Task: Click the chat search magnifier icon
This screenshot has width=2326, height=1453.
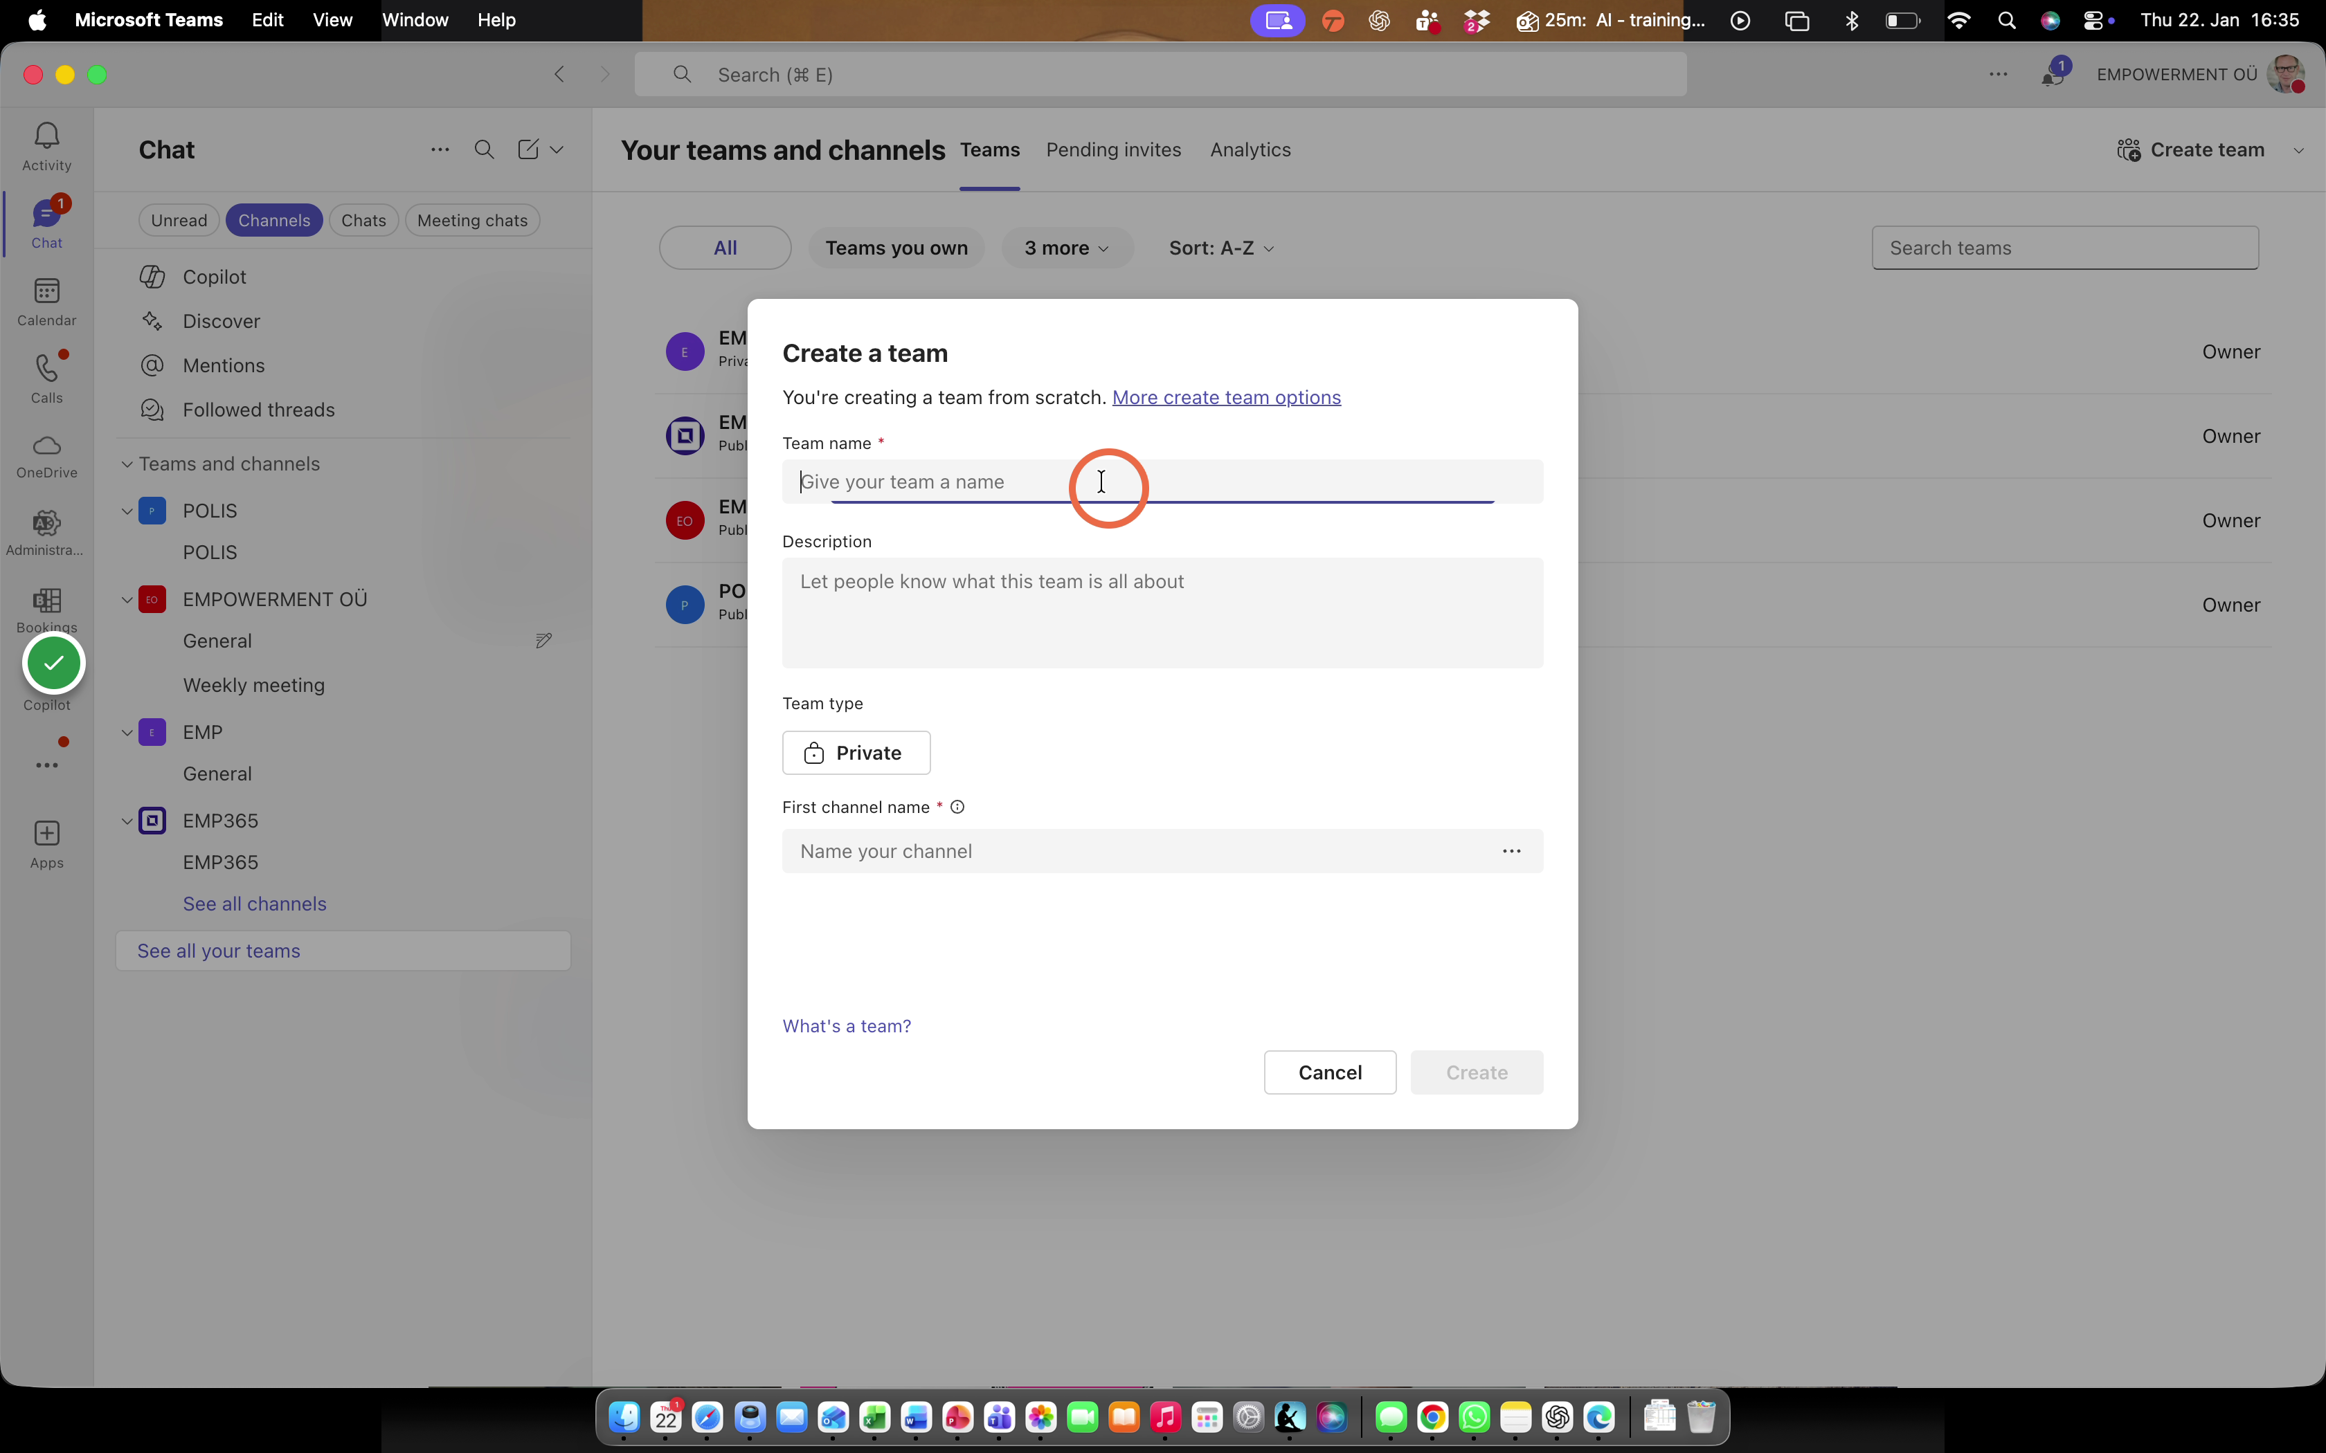Action: coord(485,150)
